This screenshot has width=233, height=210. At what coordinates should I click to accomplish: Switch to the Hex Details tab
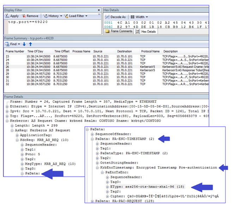146,31
